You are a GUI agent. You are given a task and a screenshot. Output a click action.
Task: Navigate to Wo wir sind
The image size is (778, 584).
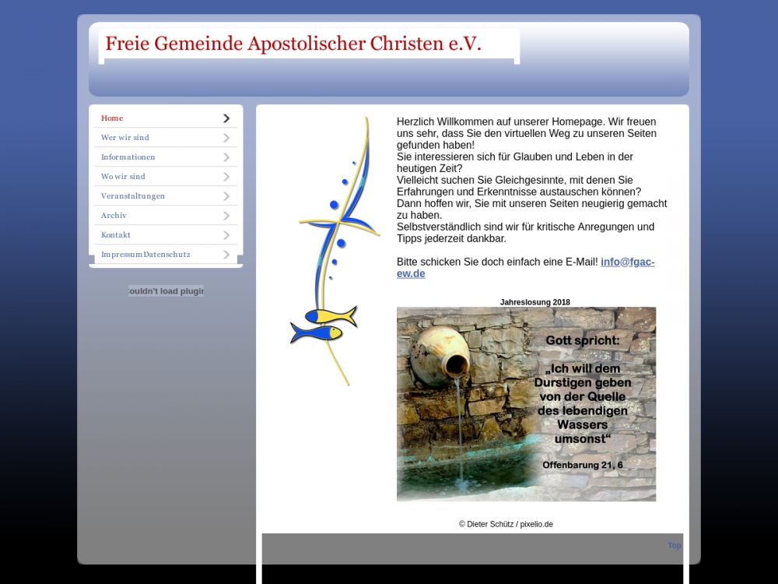(x=123, y=177)
